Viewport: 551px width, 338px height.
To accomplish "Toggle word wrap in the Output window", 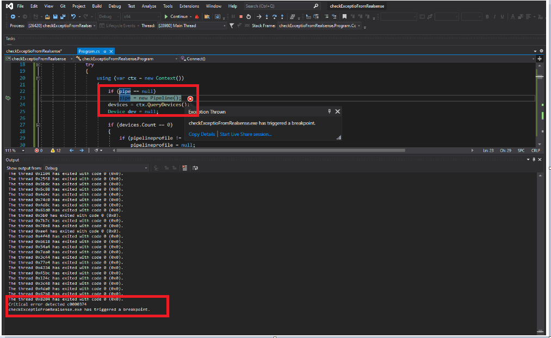I will pos(195,168).
